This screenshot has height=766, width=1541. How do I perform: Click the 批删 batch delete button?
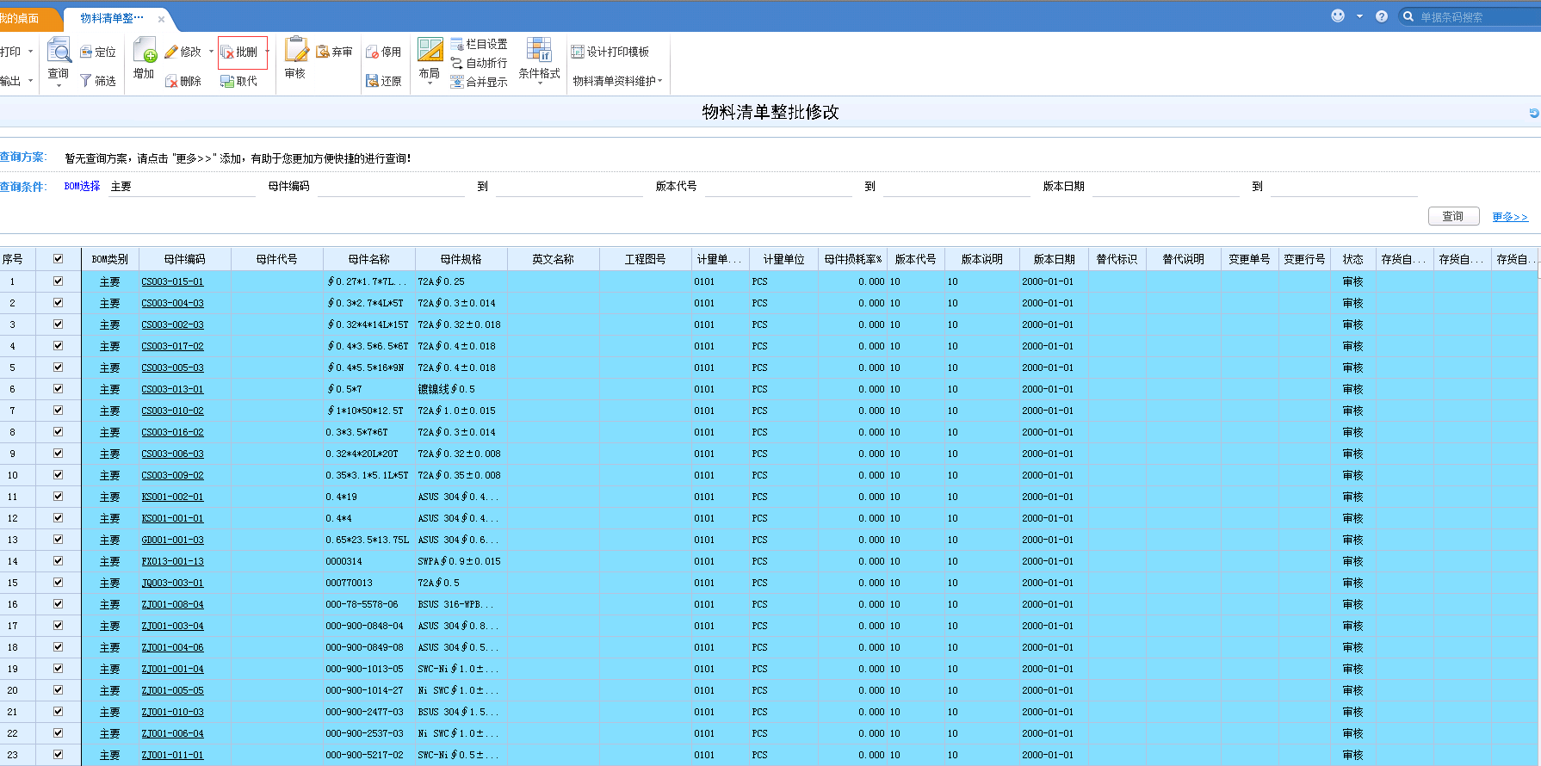click(241, 53)
